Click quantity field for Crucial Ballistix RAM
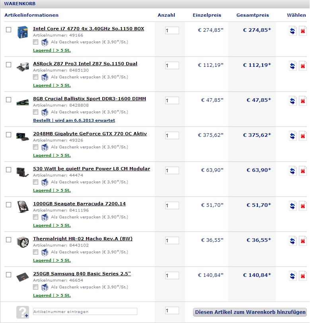 (x=172, y=101)
